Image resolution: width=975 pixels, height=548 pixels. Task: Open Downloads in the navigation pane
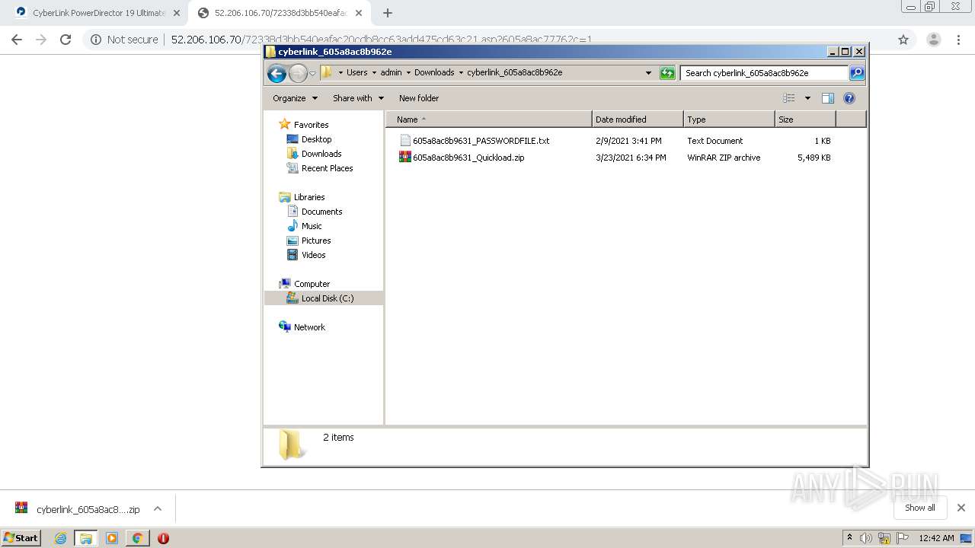[x=321, y=154]
